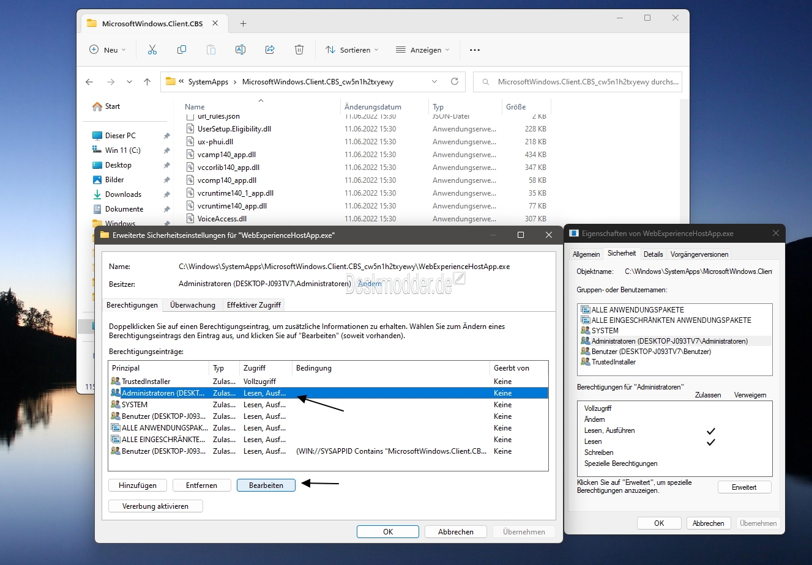
Task: Click the Paste icon in Explorer toolbar
Action: [211, 50]
